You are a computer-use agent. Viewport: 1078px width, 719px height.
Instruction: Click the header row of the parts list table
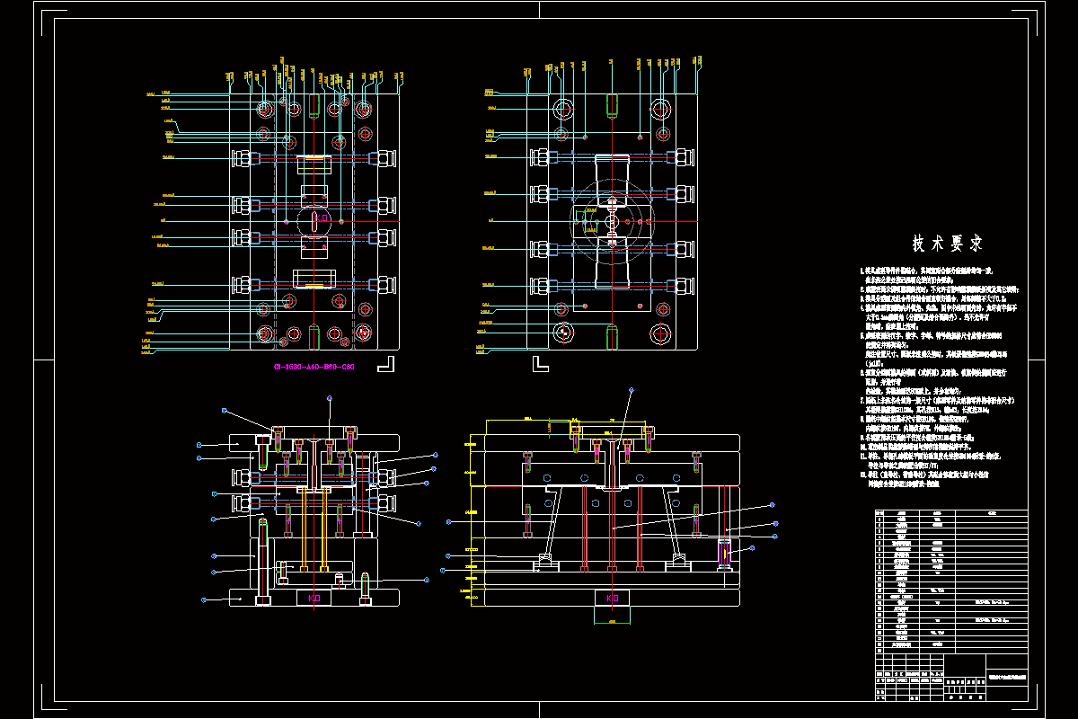(x=950, y=512)
